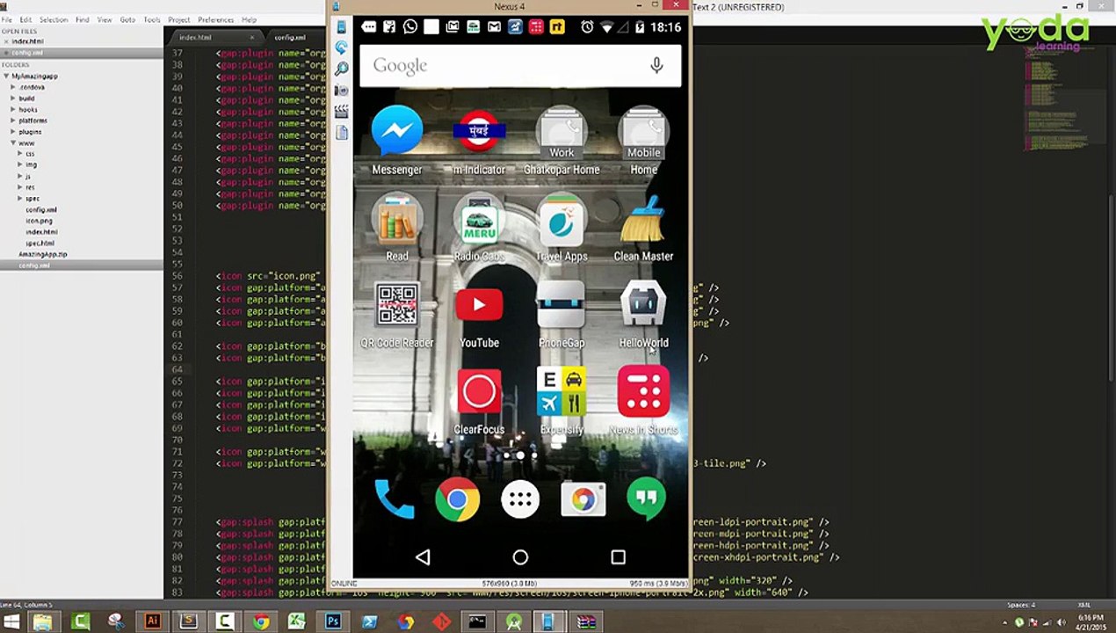The height and width of the screenshot is (633, 1116).
Task: Open Adobe Illustrator from the taskbar
Action: pos(153,622)
